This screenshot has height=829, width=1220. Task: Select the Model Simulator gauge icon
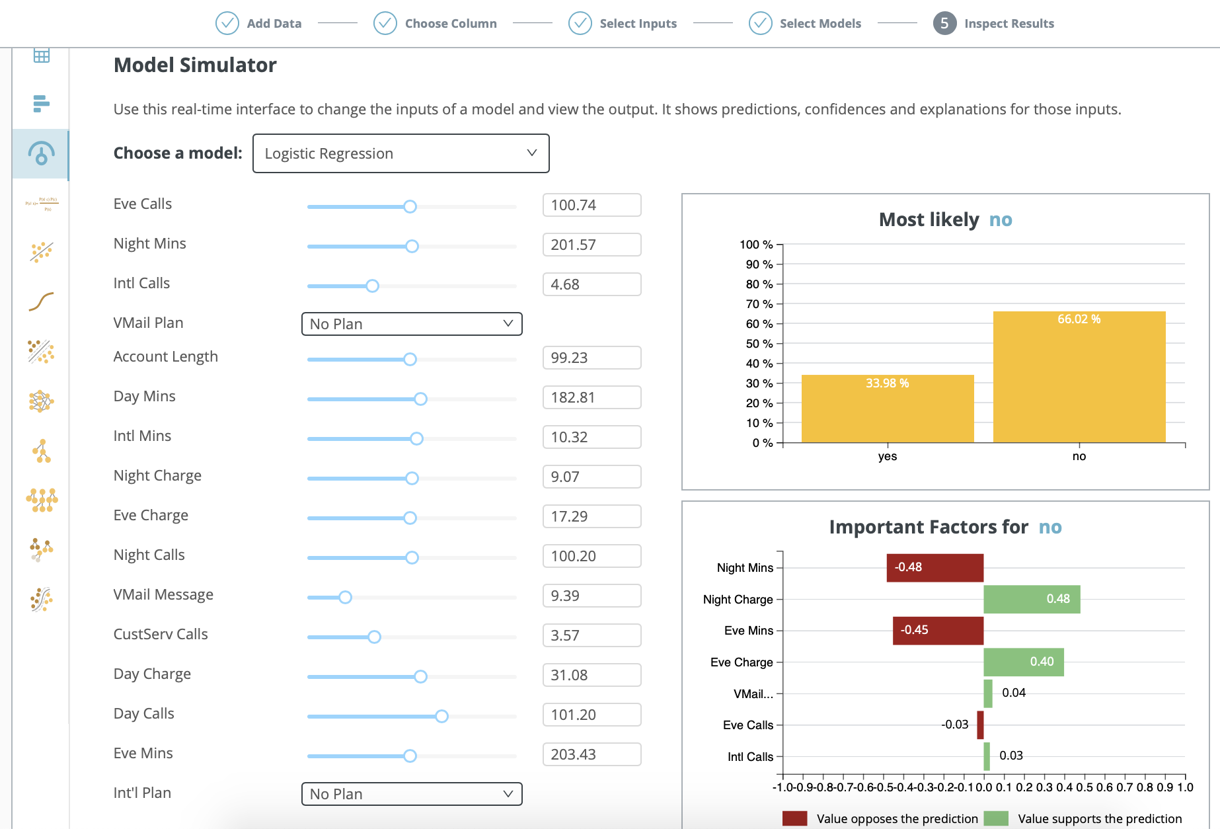[x=41, y=154]
